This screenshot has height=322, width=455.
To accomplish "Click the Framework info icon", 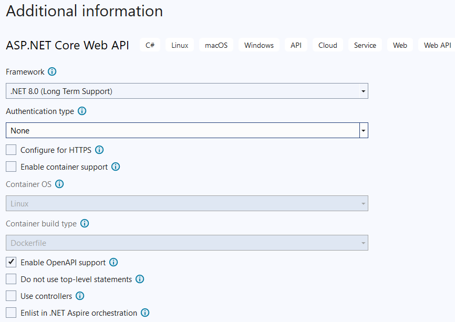I will tap(51, 72).
